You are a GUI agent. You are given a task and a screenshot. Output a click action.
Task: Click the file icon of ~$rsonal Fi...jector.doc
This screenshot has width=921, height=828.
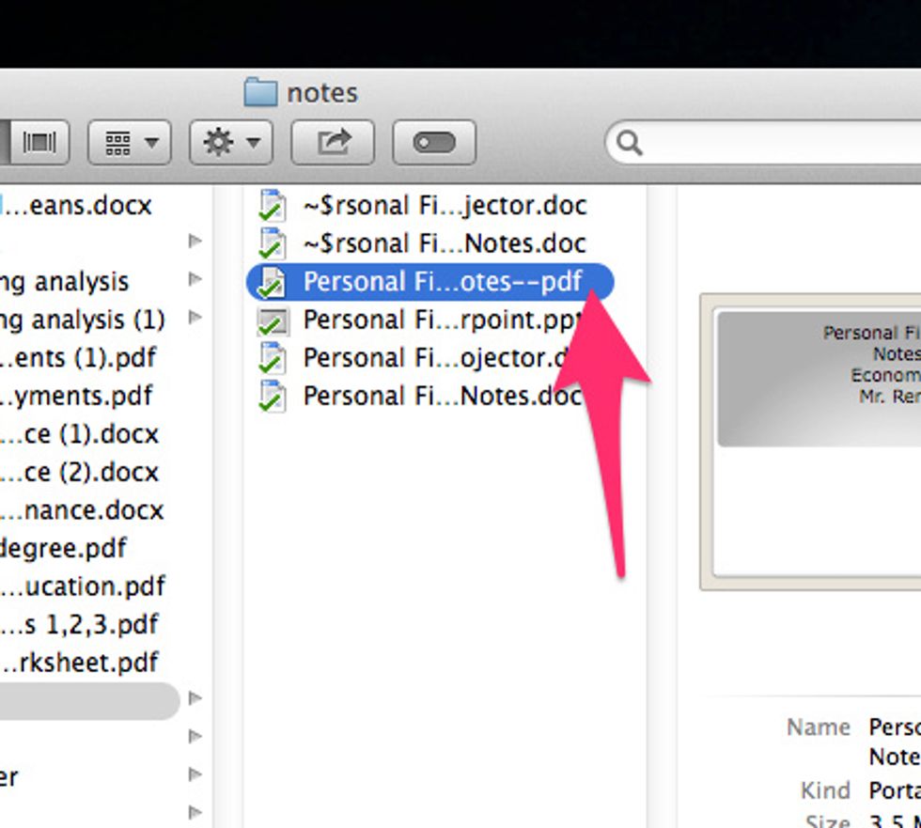coord(273,205)
